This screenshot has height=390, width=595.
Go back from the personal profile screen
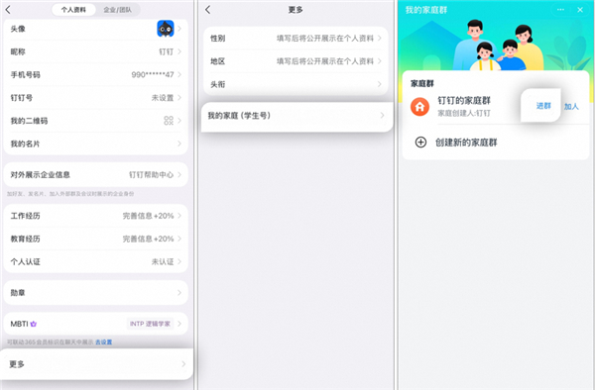point(8,10)
